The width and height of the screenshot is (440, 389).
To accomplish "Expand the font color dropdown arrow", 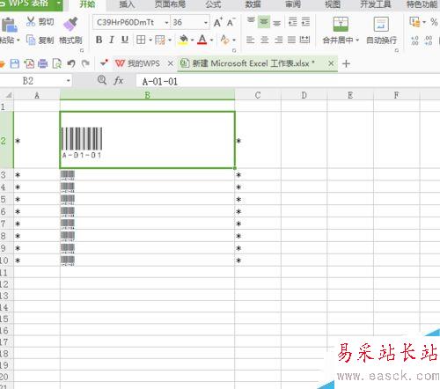I will [211, 40].
